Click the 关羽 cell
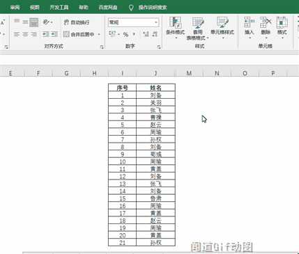This screenshot has width=299, height=254. (x=155, y=102)
